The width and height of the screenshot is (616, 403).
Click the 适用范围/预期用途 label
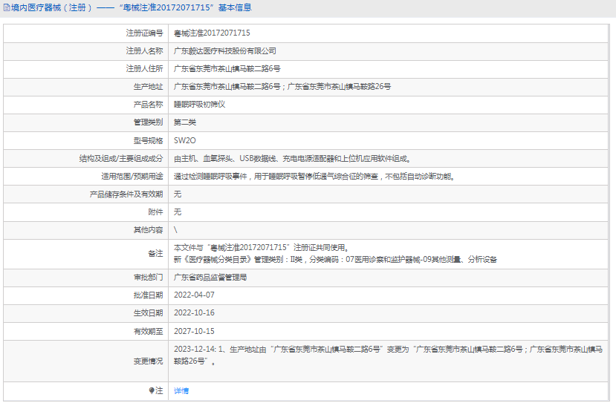pos(132,177)
